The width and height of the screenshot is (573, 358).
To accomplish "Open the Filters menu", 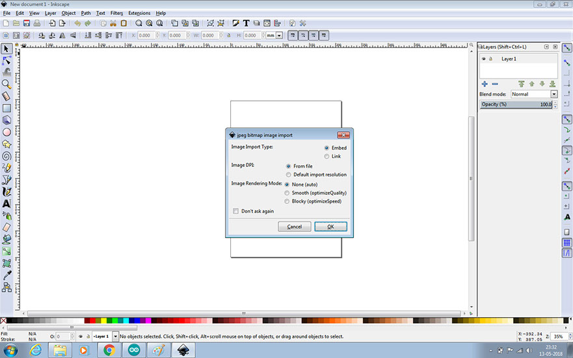I will [x=116, y=13].
